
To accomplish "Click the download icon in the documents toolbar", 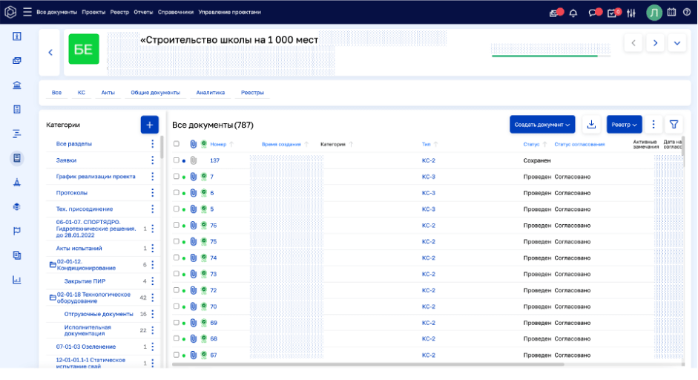I will coord(590,125).
